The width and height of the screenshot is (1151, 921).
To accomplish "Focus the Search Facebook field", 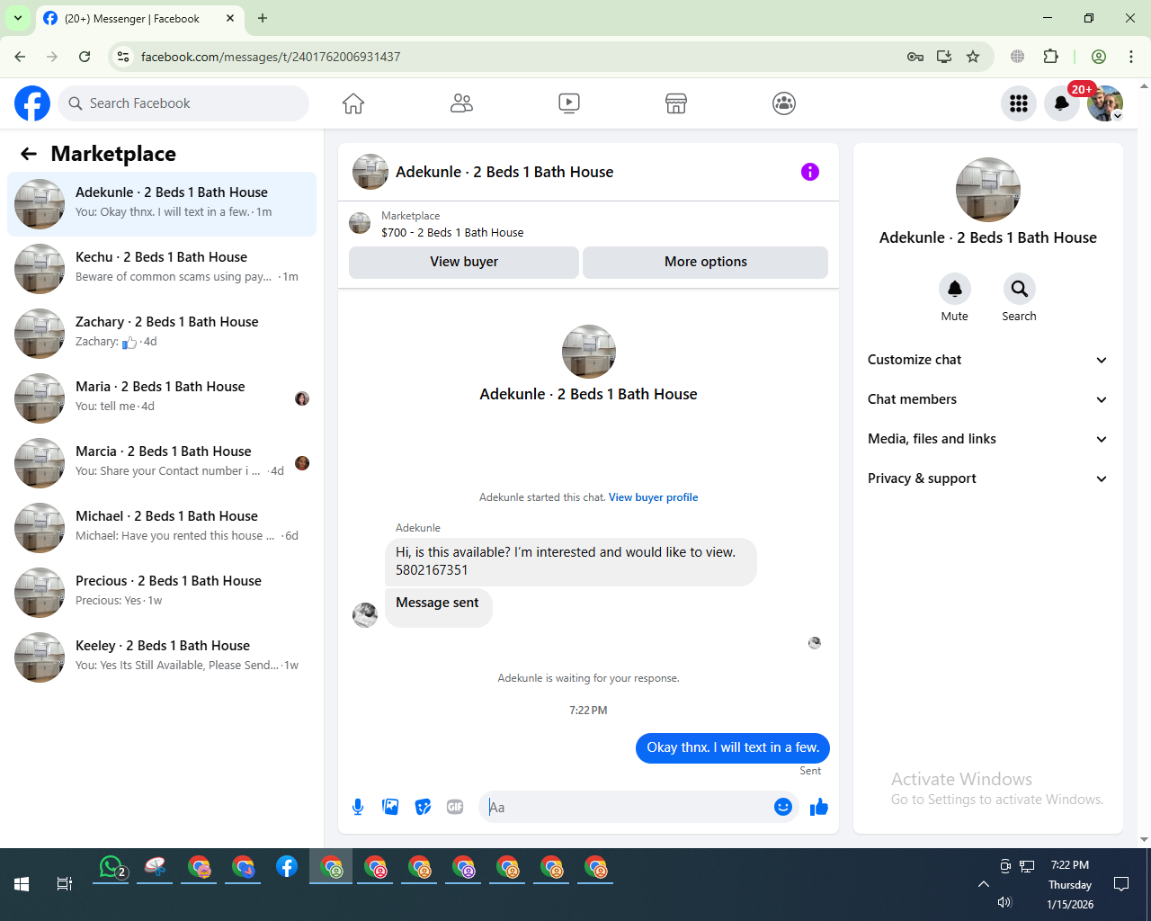I will point(183,103).
